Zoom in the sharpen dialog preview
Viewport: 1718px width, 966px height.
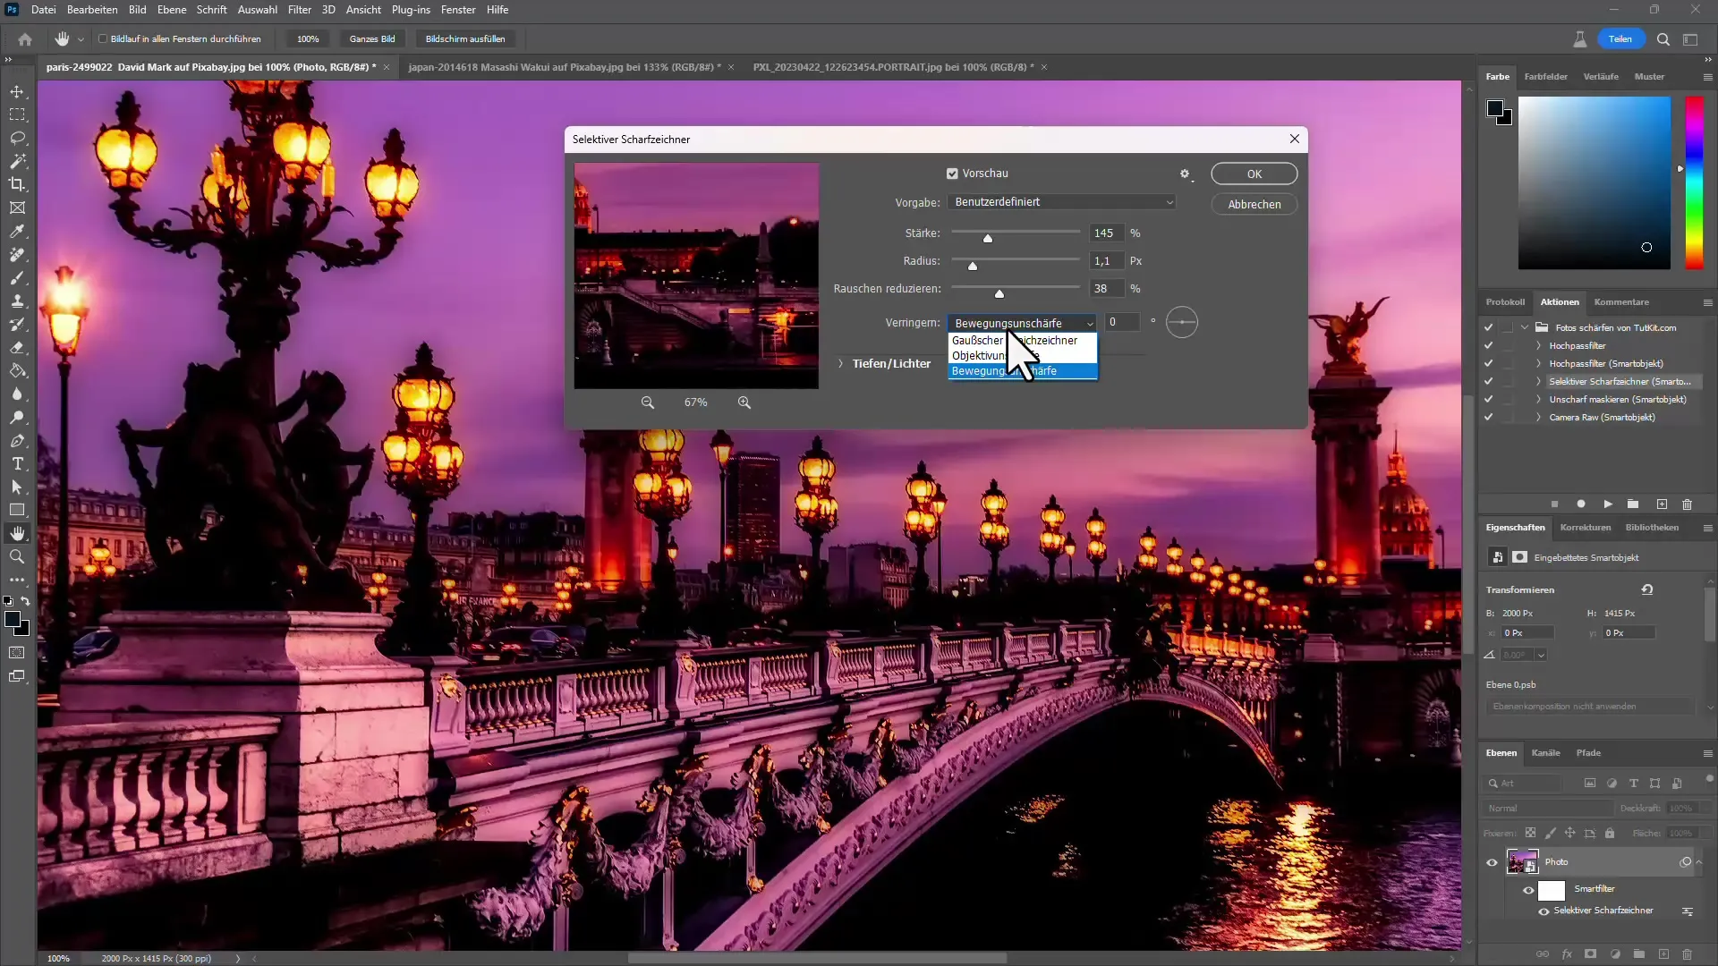pyautogui.click(x=744, y=402)
